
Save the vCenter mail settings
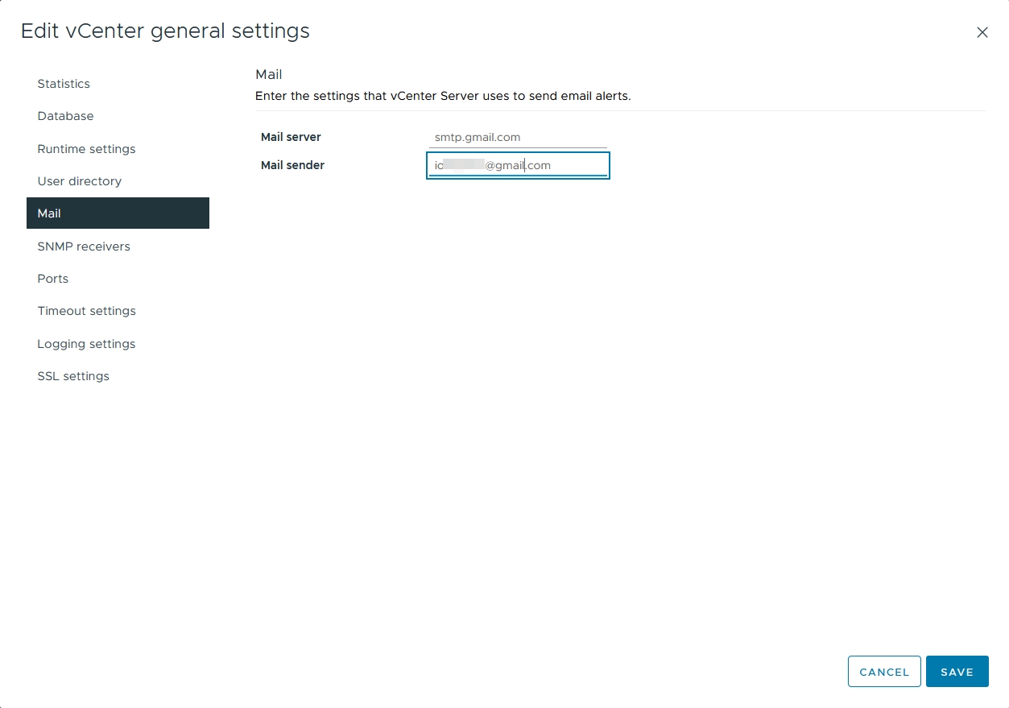(957, 671)
